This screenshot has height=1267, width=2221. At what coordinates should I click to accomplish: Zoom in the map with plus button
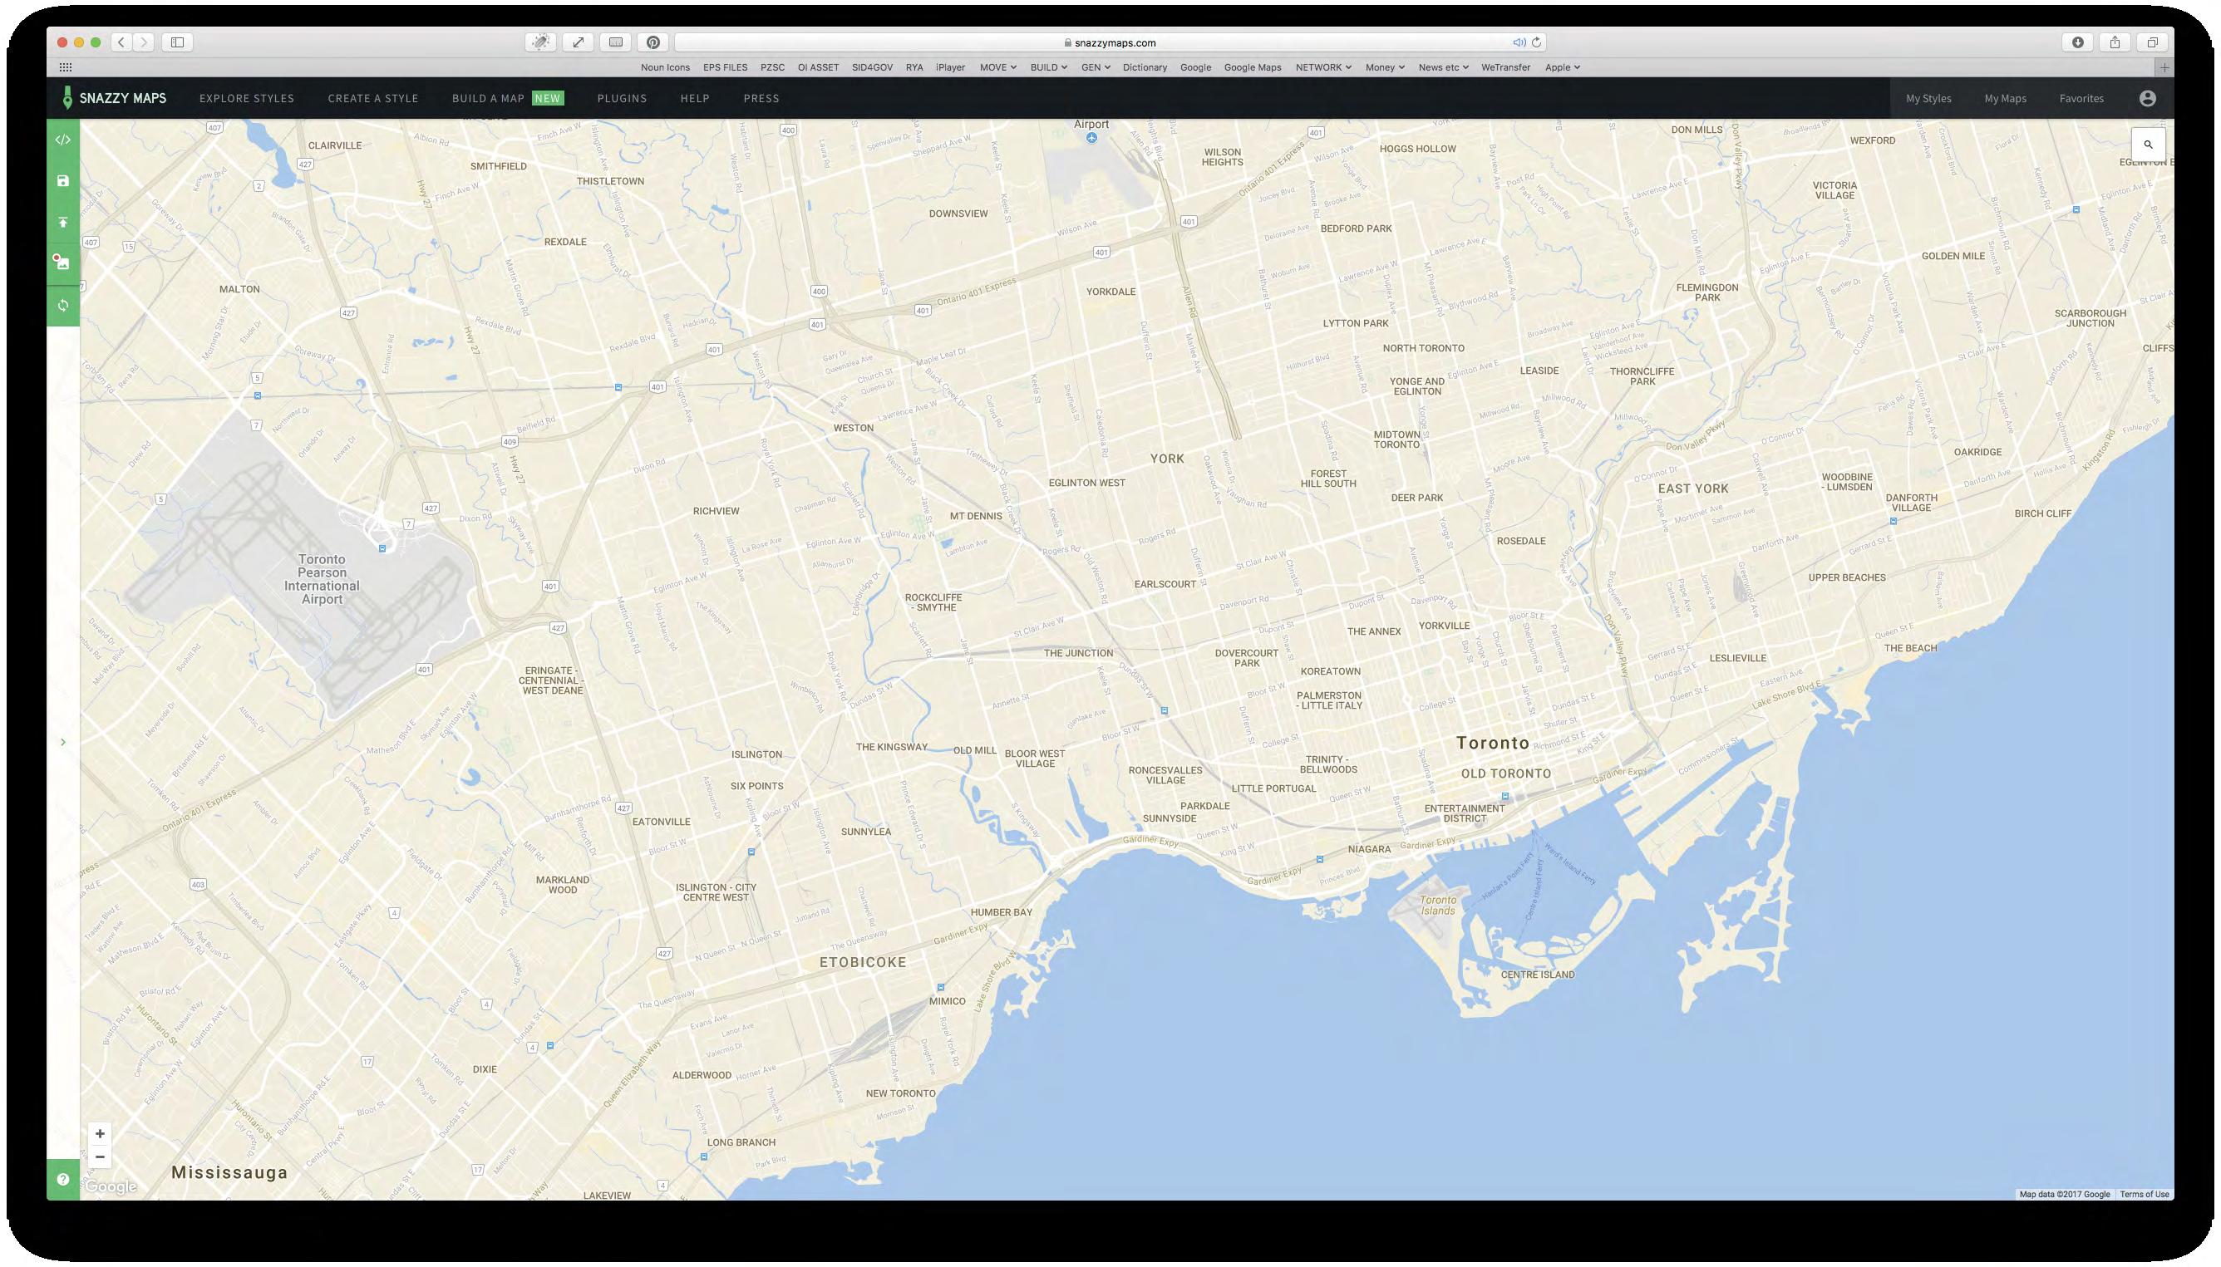click(x=100, y=1133)
